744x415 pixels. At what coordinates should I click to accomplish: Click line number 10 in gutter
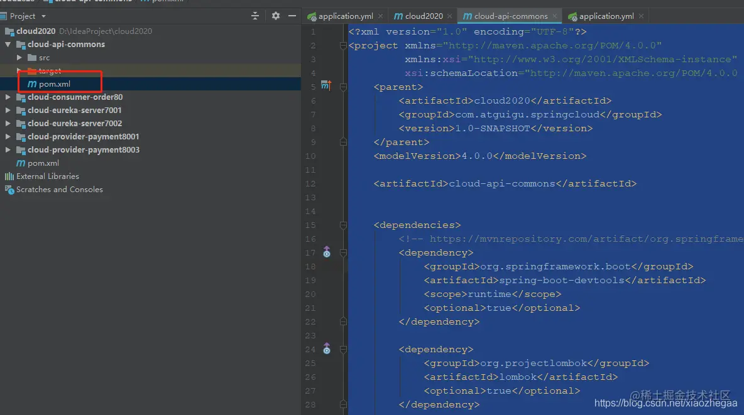click(x=310, y=156)
